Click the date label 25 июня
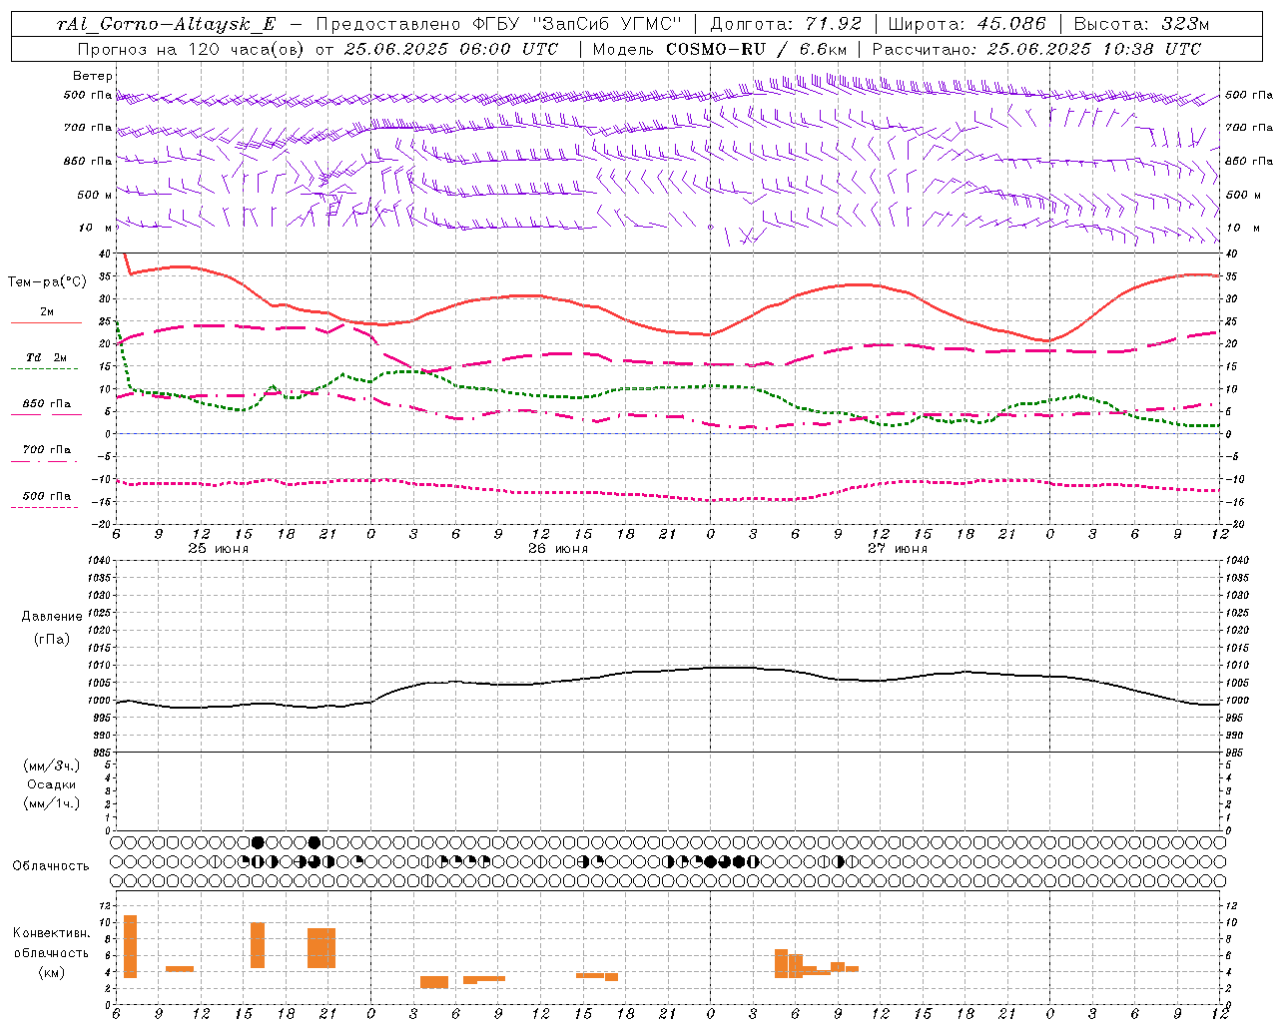Image resolution: width=1278 pixels, height=1022 pixels. point(219,548)
